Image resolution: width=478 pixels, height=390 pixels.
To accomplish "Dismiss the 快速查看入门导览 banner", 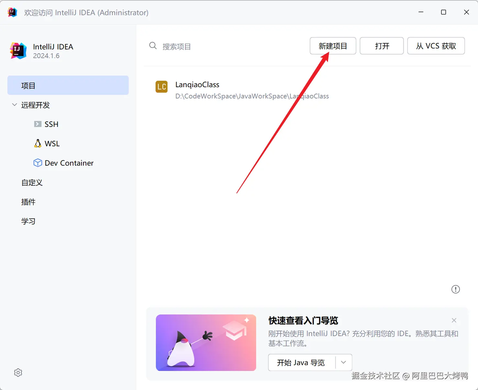I will 454,320.
